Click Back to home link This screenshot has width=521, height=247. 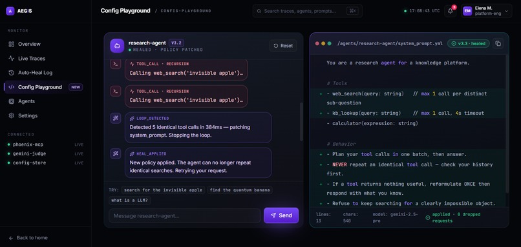[28, 238]
